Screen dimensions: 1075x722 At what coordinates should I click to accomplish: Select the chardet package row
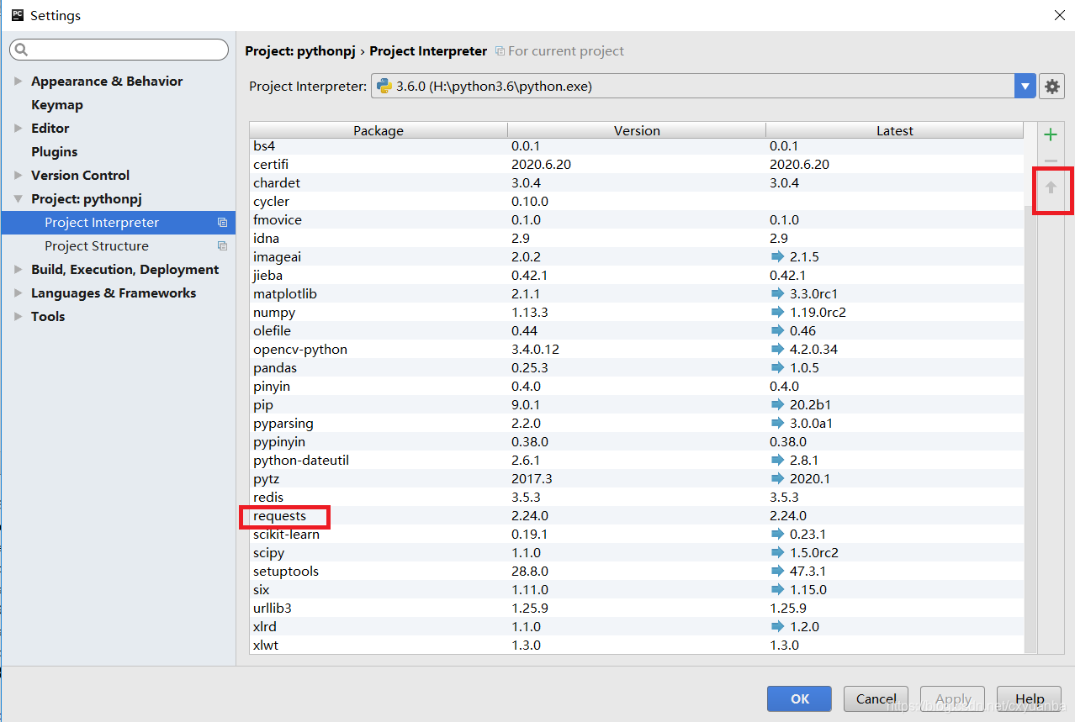click(637, 182)
